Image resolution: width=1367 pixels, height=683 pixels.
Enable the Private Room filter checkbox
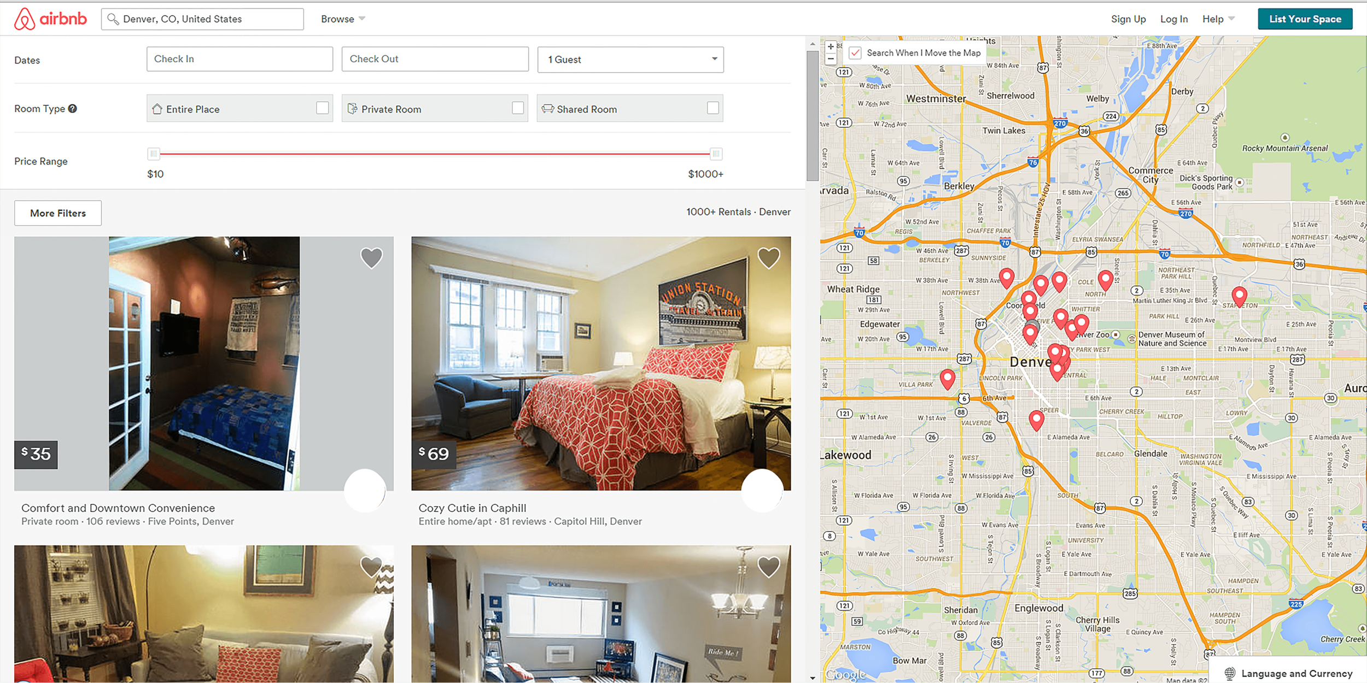[518, 108]
